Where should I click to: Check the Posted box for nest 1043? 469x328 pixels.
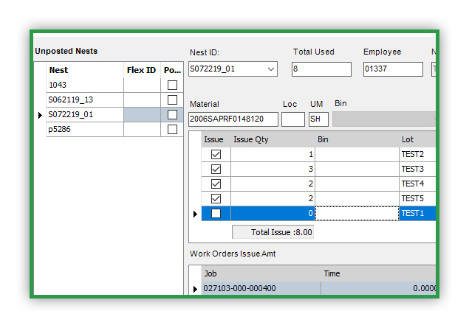click(x=172, y=85)
